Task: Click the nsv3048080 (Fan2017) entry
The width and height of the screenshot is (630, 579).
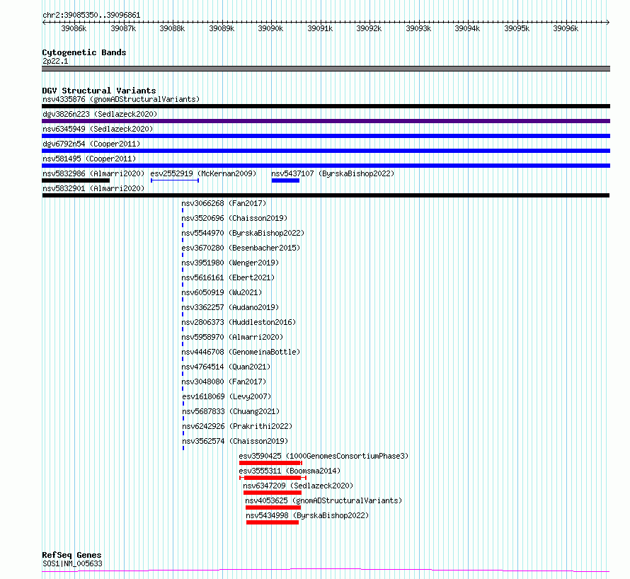Action: click(x=224, y=382)
